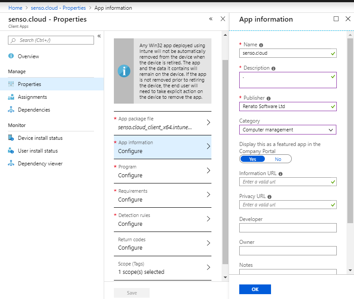Screen dimensions: 354x299
Task: Set featured app toggle to No
Action: point(278,159)
